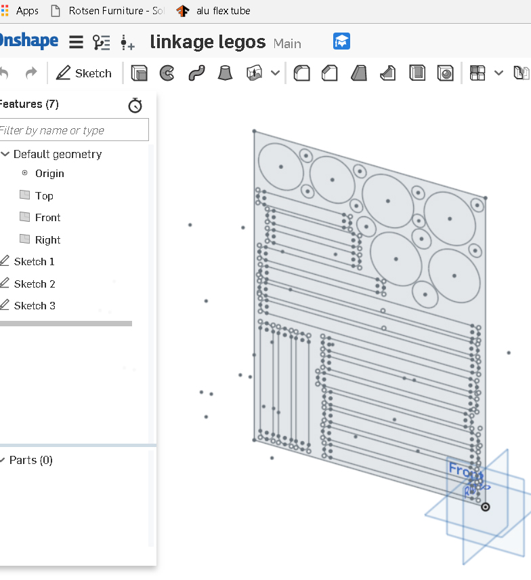531x580 pixels.
Task: Redo the last action
Action: coord(31,73)
